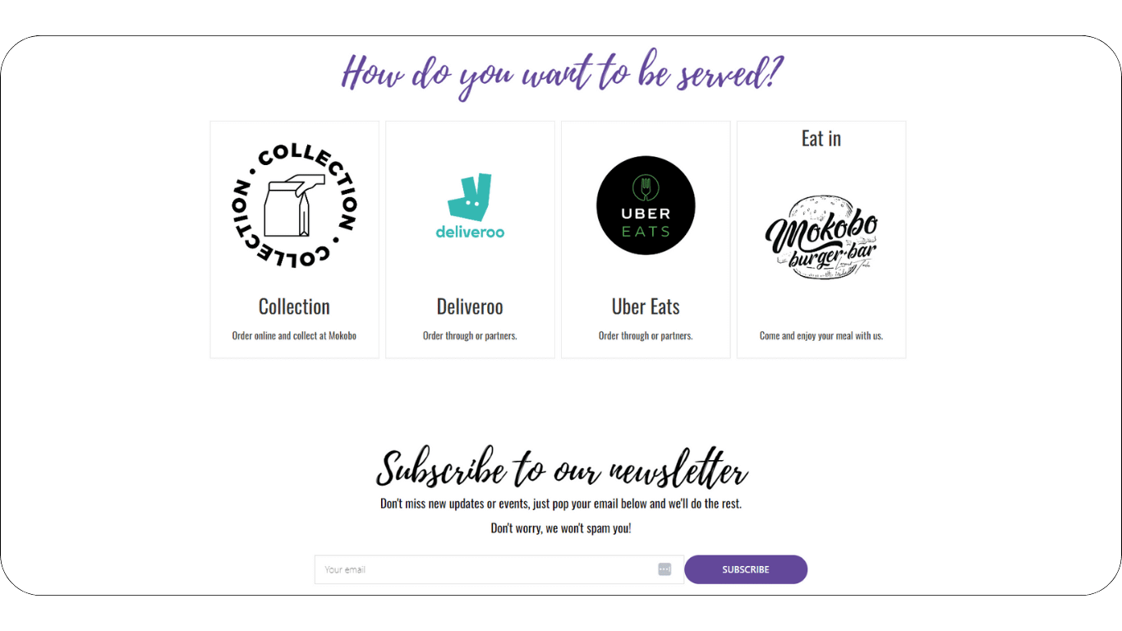Image resolution: width=1122 pixels, height=631 pixels.
Task: Click the Mokobo burger bar logo
Action: coord(821,237)
